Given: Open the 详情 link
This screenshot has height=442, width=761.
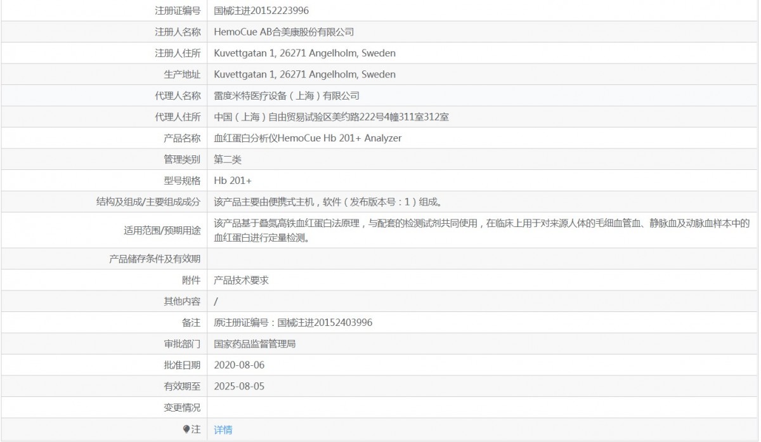Looking at the screenshot, I should [x=223, y=430].
